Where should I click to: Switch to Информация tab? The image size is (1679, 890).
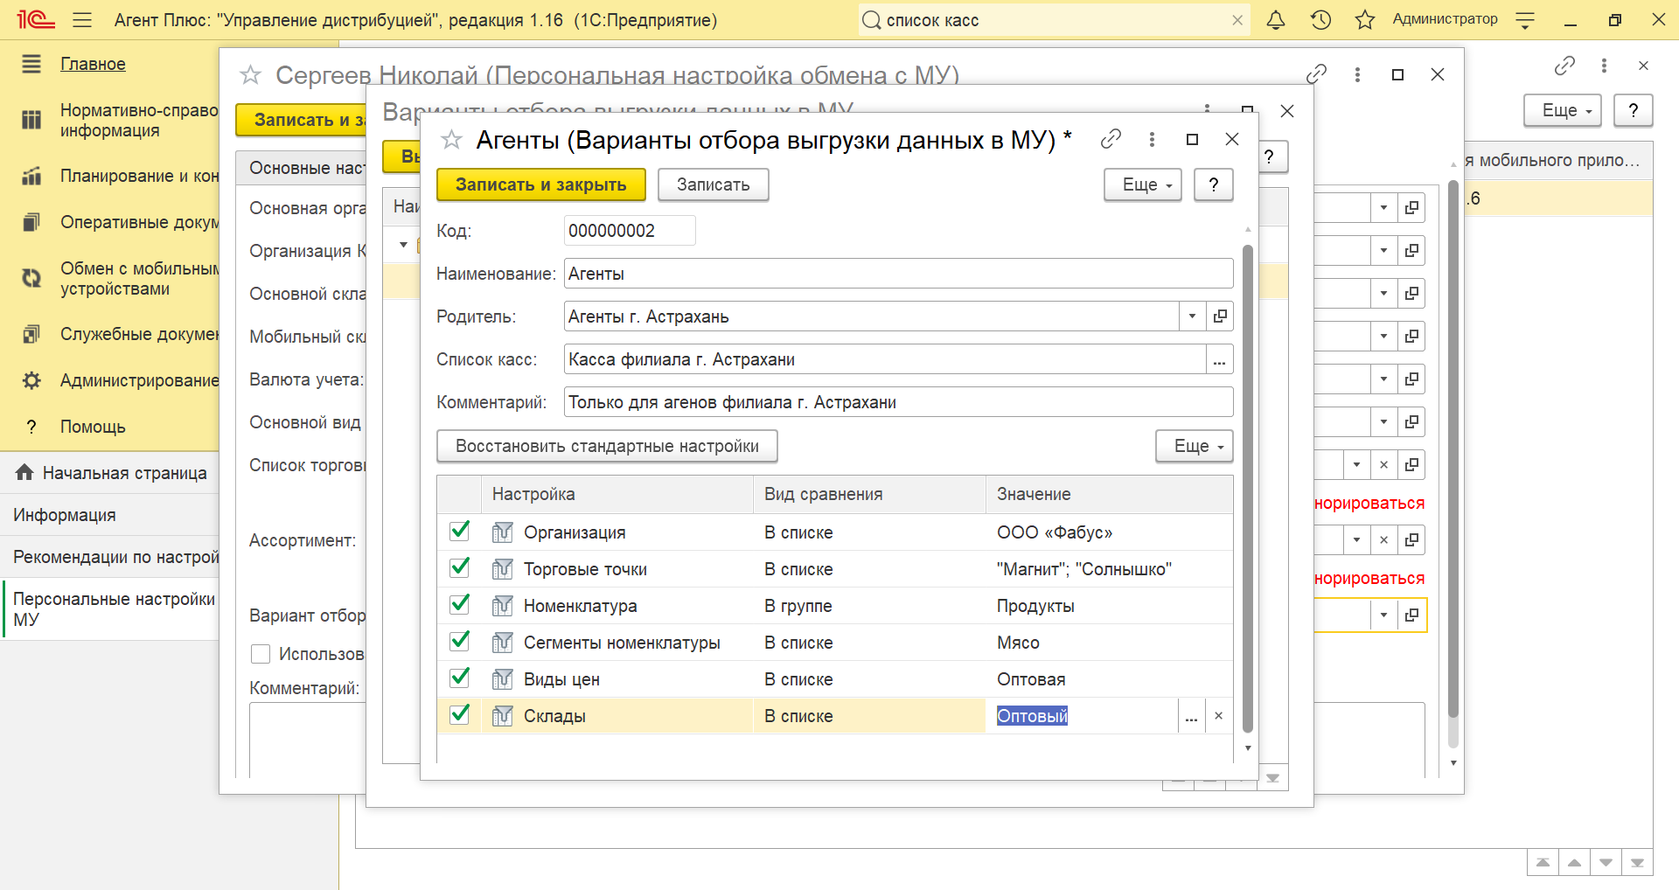[109, 515]
